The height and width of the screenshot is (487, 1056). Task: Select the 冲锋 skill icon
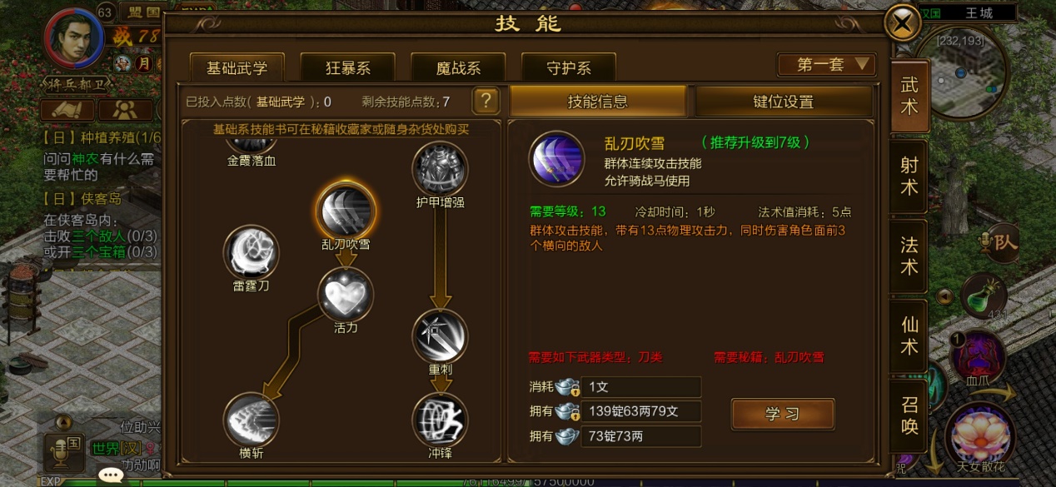tap(441, 420)
